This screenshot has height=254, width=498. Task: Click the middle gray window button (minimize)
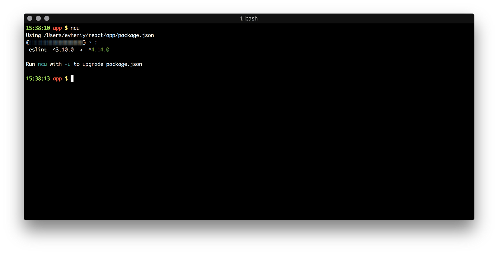coord(38,18)
